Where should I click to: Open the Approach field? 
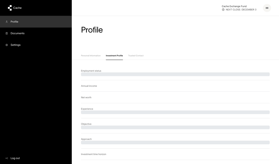tap(175, 142)
